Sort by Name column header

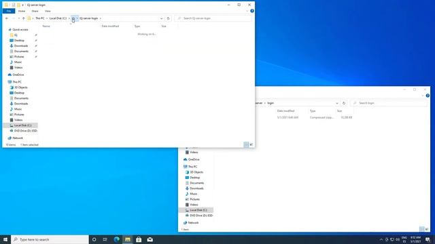46,26
